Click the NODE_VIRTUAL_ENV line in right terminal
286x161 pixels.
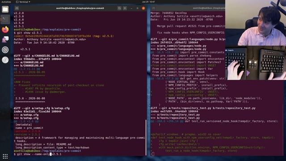pyautogui.click(x=188, y=82)
